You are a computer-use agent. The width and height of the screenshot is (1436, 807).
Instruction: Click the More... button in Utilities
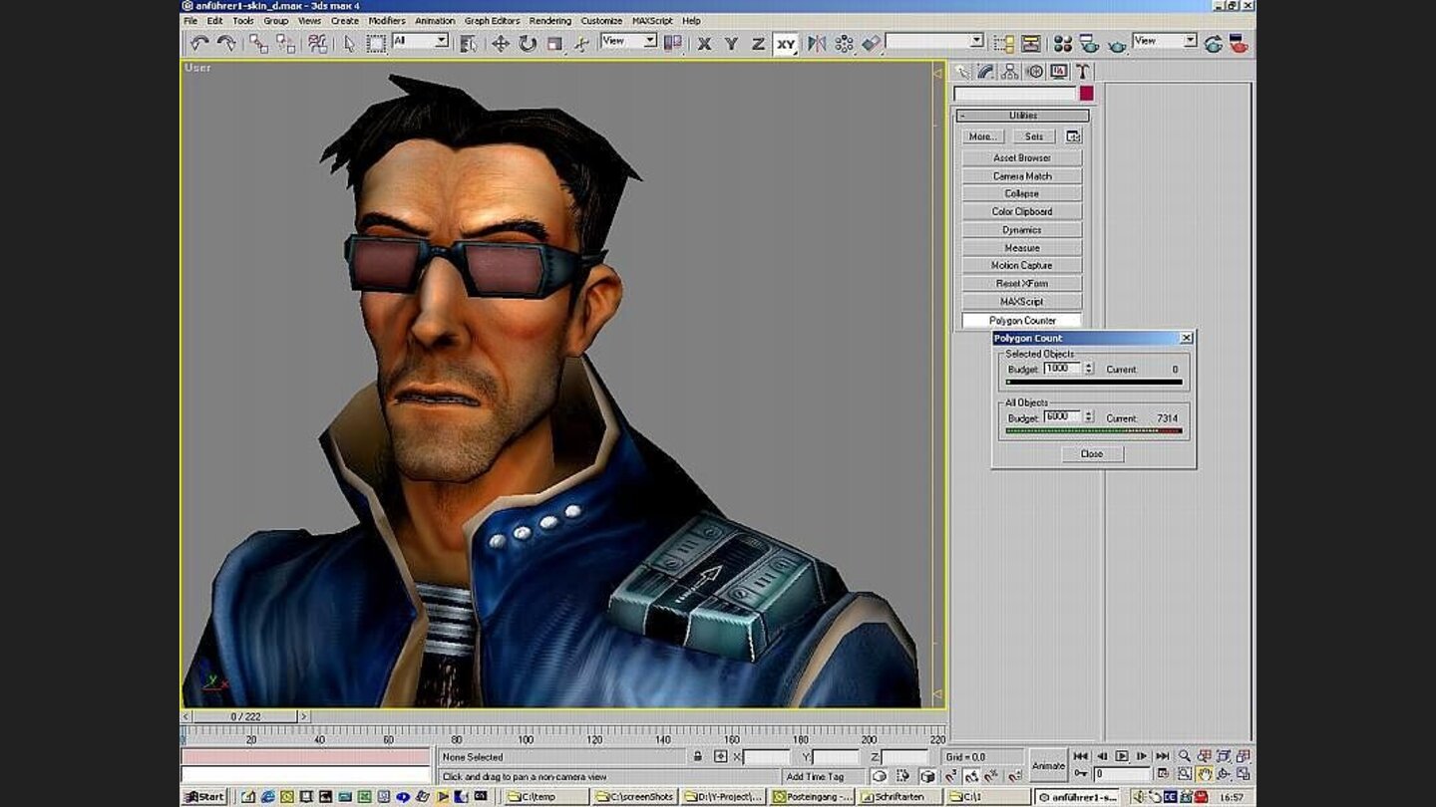[x=982, y=136]
